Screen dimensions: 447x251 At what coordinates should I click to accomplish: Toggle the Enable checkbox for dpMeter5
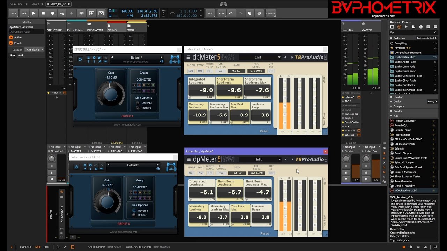tap(11, 43)
